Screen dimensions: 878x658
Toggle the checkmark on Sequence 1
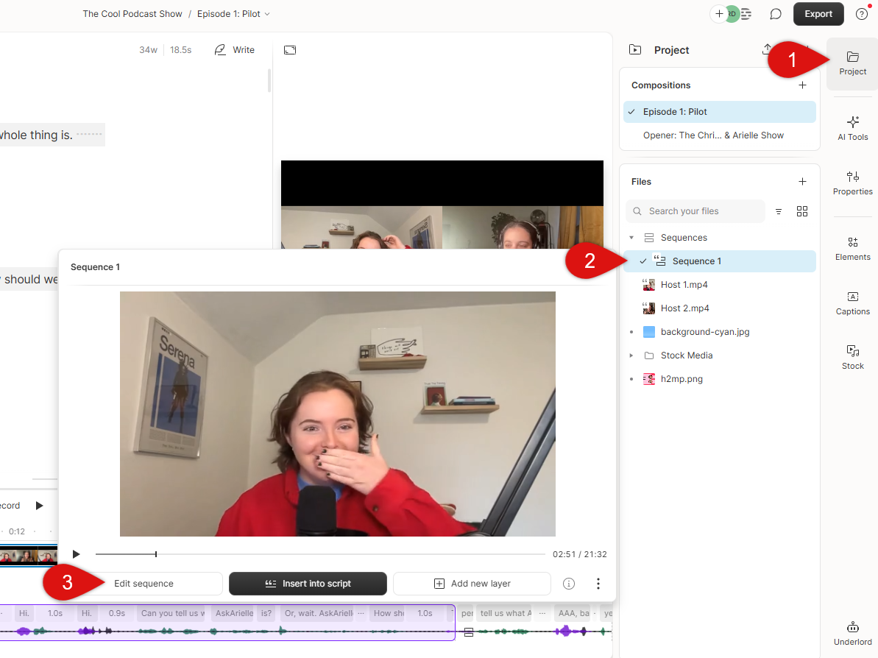point(643,261)
